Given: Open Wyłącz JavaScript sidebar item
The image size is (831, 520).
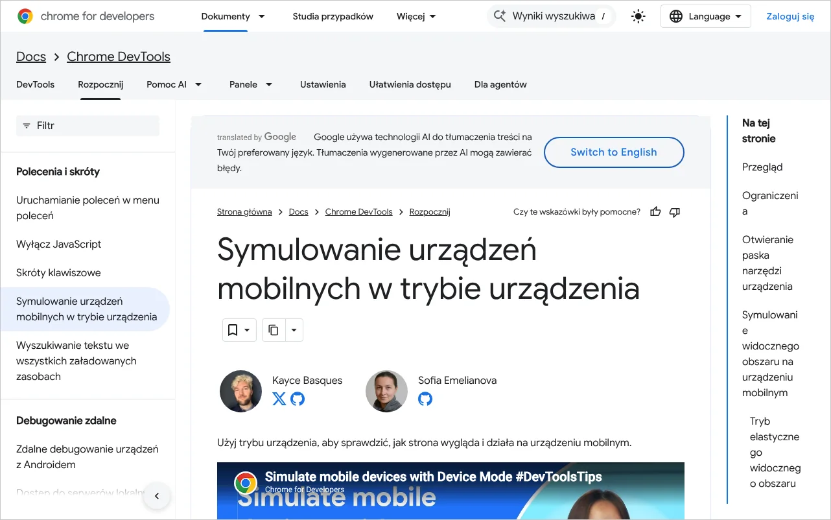Looking at the screenshot, I should (x=59, y=244).
